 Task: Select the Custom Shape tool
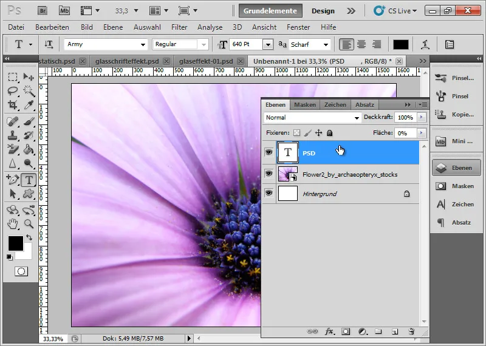coord(29,194)
